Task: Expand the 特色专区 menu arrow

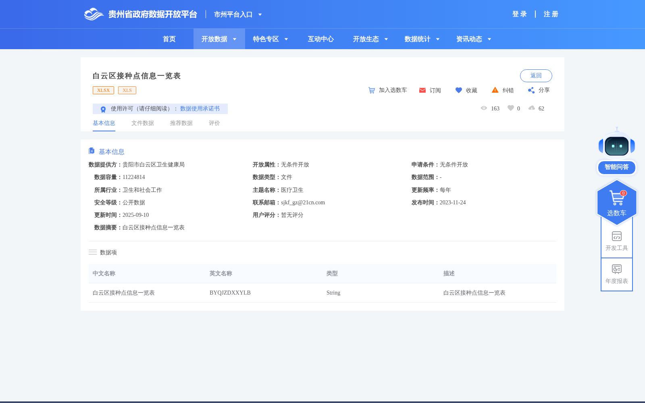Action: point(286,39)
